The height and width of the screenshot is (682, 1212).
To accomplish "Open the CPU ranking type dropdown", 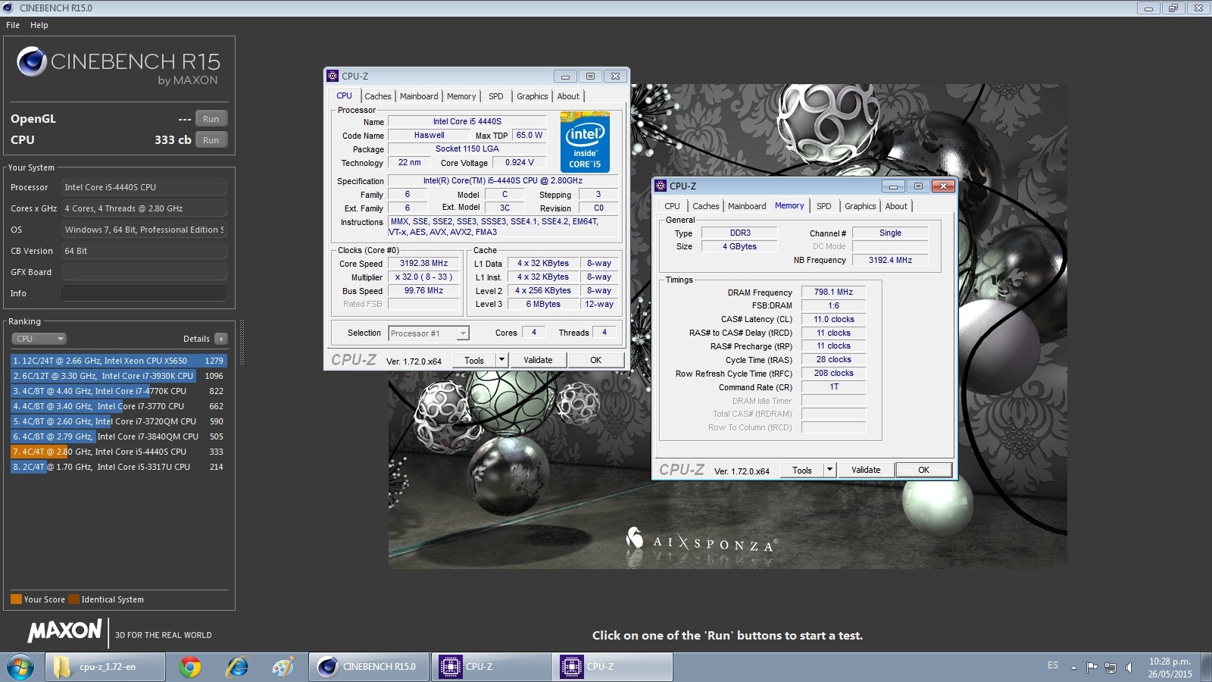I will pyautogui.click(x=39, y=339).
